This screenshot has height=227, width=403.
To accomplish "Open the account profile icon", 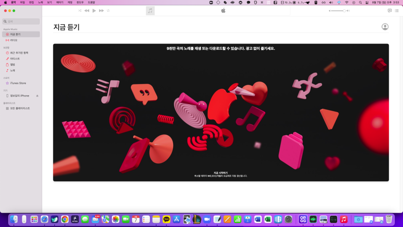I will click(x=385, y=27).
